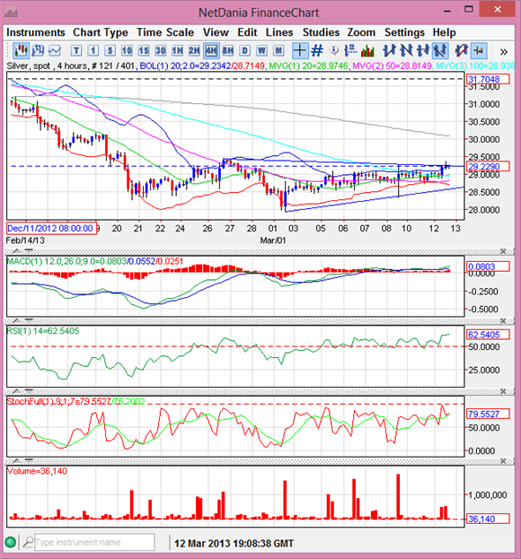Select the second blue downward line tool
This screenshot has width=521, height=559.
(x=406, y=50)
